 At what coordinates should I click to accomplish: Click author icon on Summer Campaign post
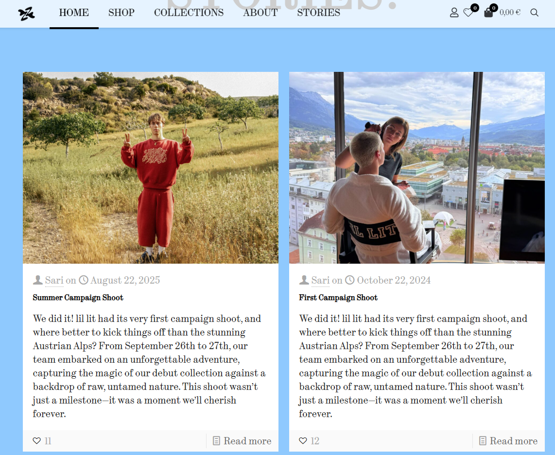coord(38,280)
